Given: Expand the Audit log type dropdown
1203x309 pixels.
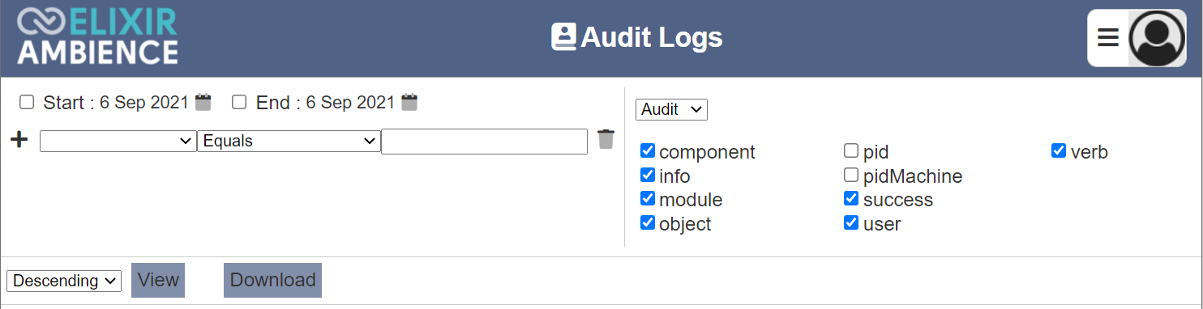Looking at the screenshot, I should pyautogui.click(x=671, y=109).
